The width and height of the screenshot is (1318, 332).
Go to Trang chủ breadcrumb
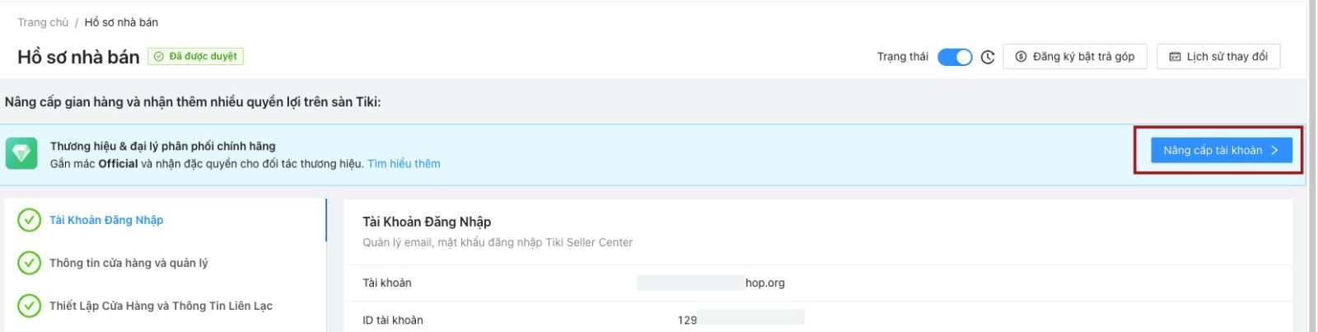43,22
